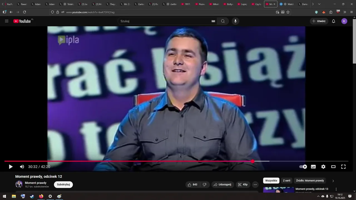Toggle the autoplay switch in the player
Screen dimensions: 356x200
pos(303,167)
